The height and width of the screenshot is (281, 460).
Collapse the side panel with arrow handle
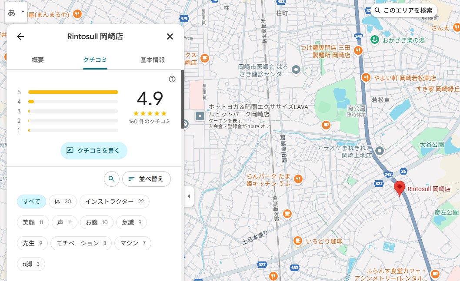[188, 196]
